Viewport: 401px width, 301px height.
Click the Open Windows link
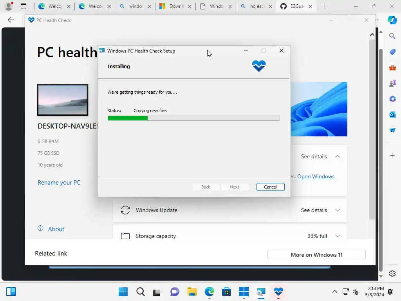coord(316,176)
